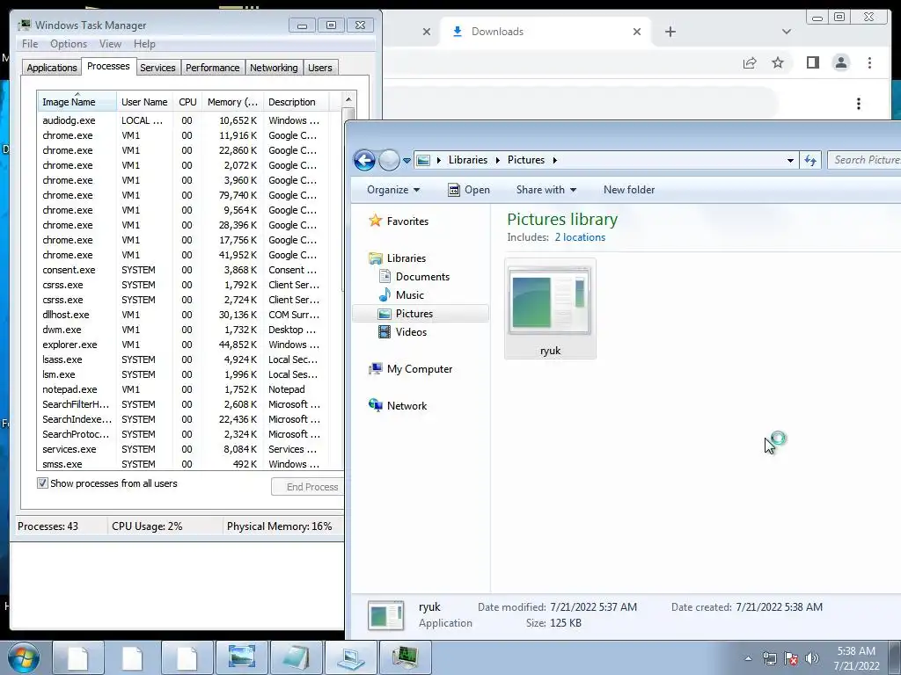Open the Help menu in Task Manager
The width and height of the screenshot is (901, 675).
144,44
